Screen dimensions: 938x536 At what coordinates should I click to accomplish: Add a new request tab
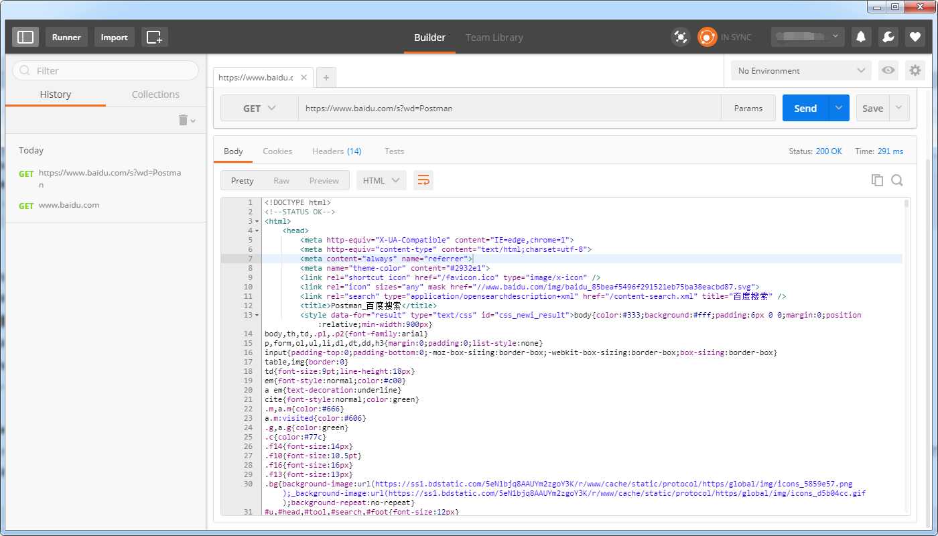tap(326, 78)
